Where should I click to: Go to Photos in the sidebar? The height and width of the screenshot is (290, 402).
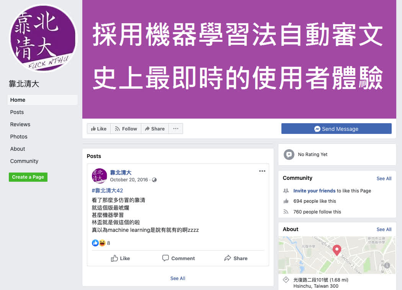[19, 137]
